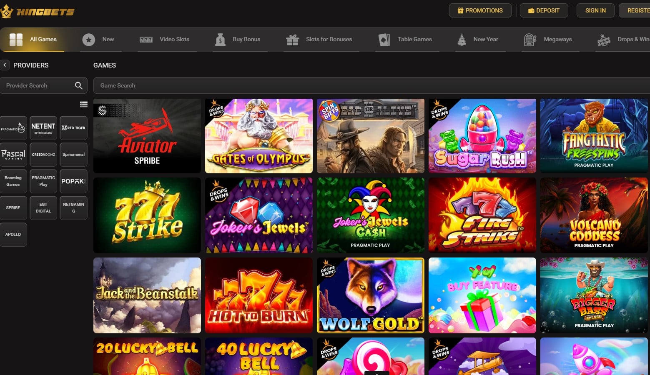Image resolution: width=650 pixels, height=375 pixels.
Task: Open the Aviator Spribe game
Action: tap(147, 136)
